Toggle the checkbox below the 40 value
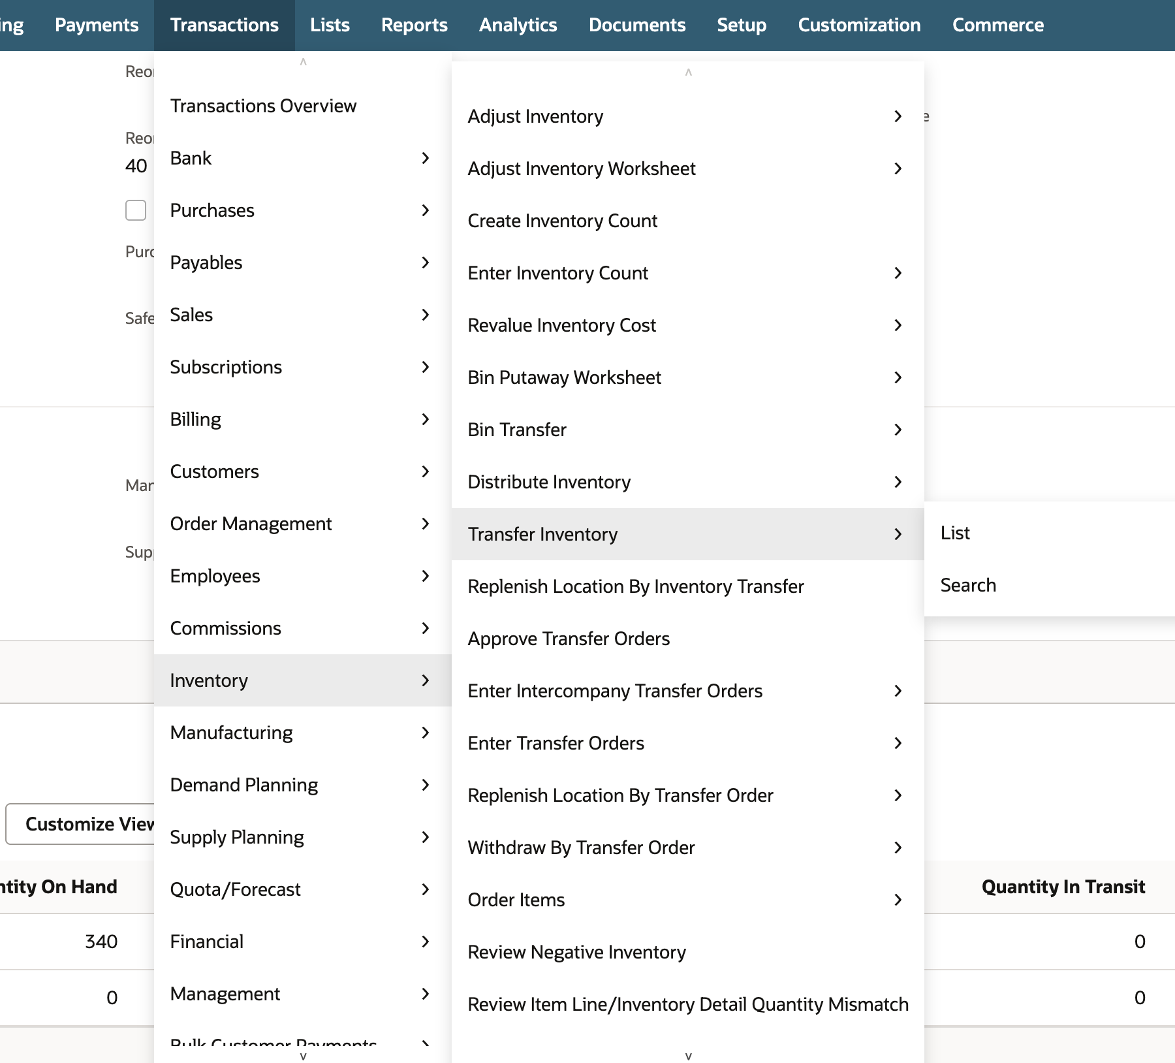 coord(136,210)
